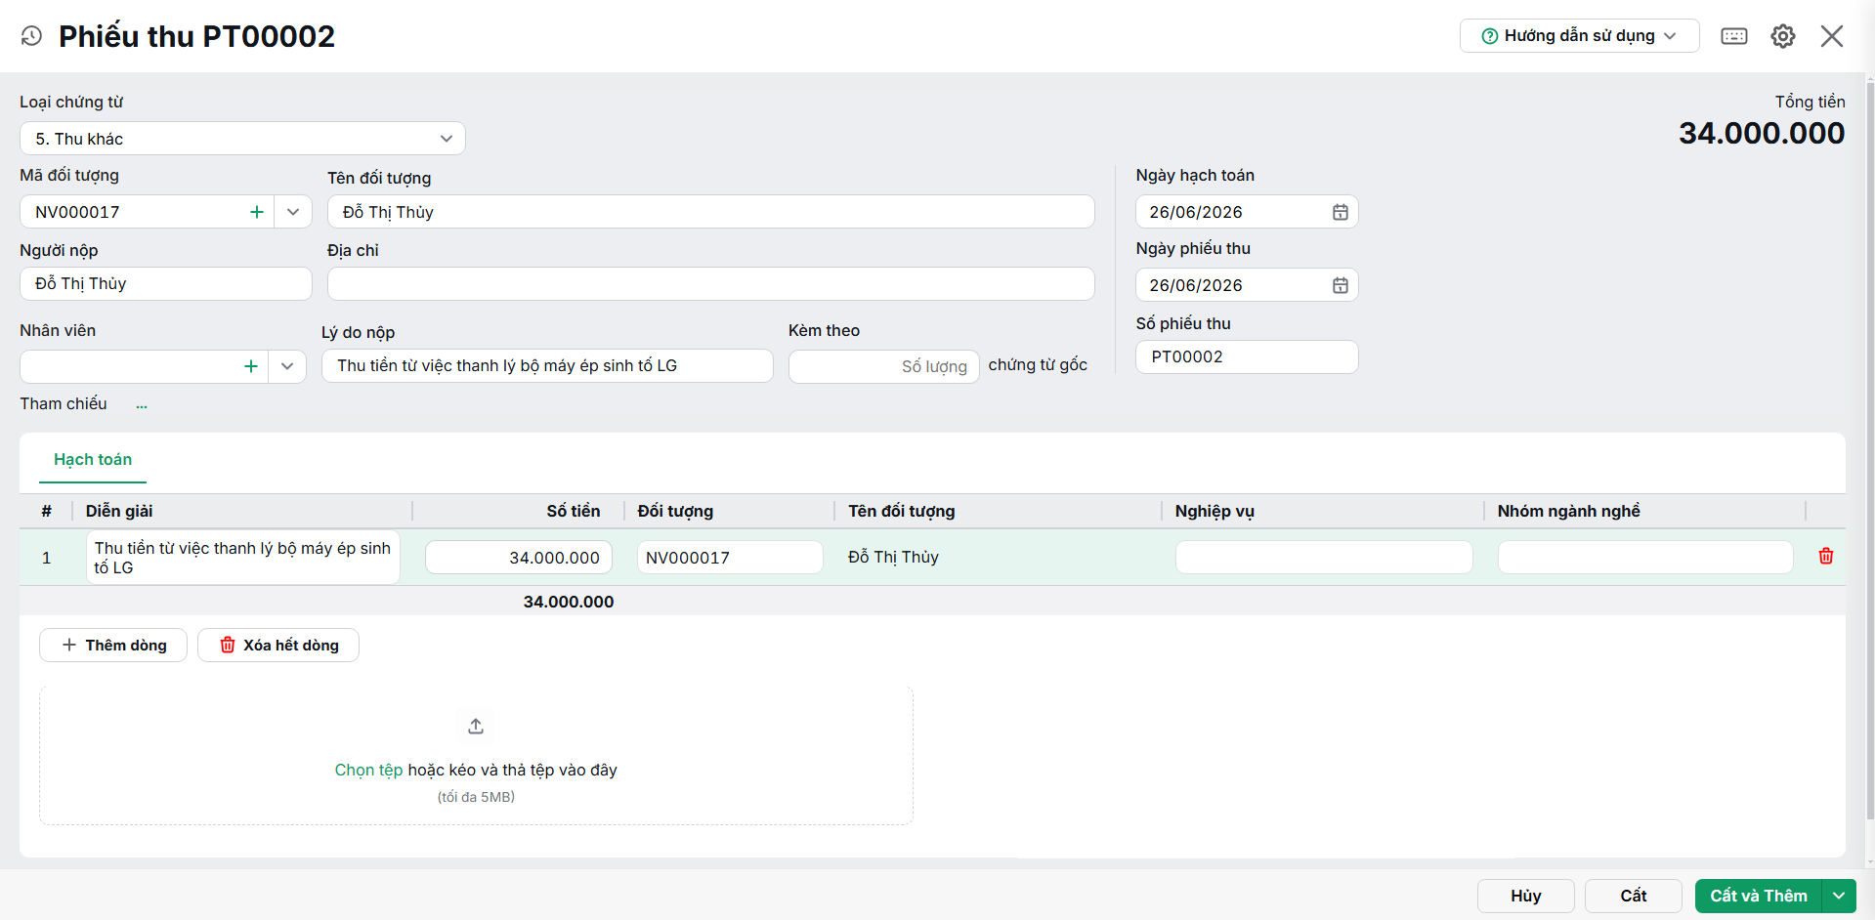The height and width of the screenshot is (920, 1875).
Task: Click upload arrow icon in drop area
Action: click(476, 727)
